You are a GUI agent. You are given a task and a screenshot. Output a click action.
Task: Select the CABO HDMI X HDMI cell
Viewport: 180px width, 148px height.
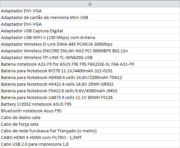pyautogui.click(x=90, y=137)
